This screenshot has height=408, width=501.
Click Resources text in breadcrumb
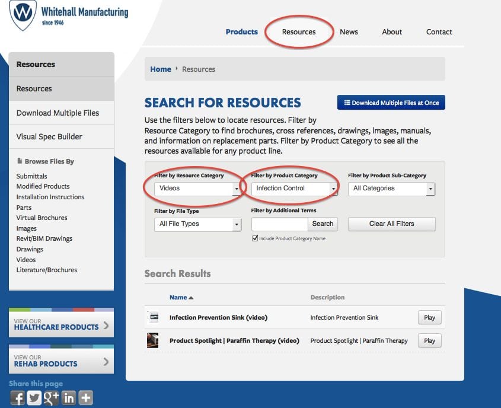[x=199, y=69]
